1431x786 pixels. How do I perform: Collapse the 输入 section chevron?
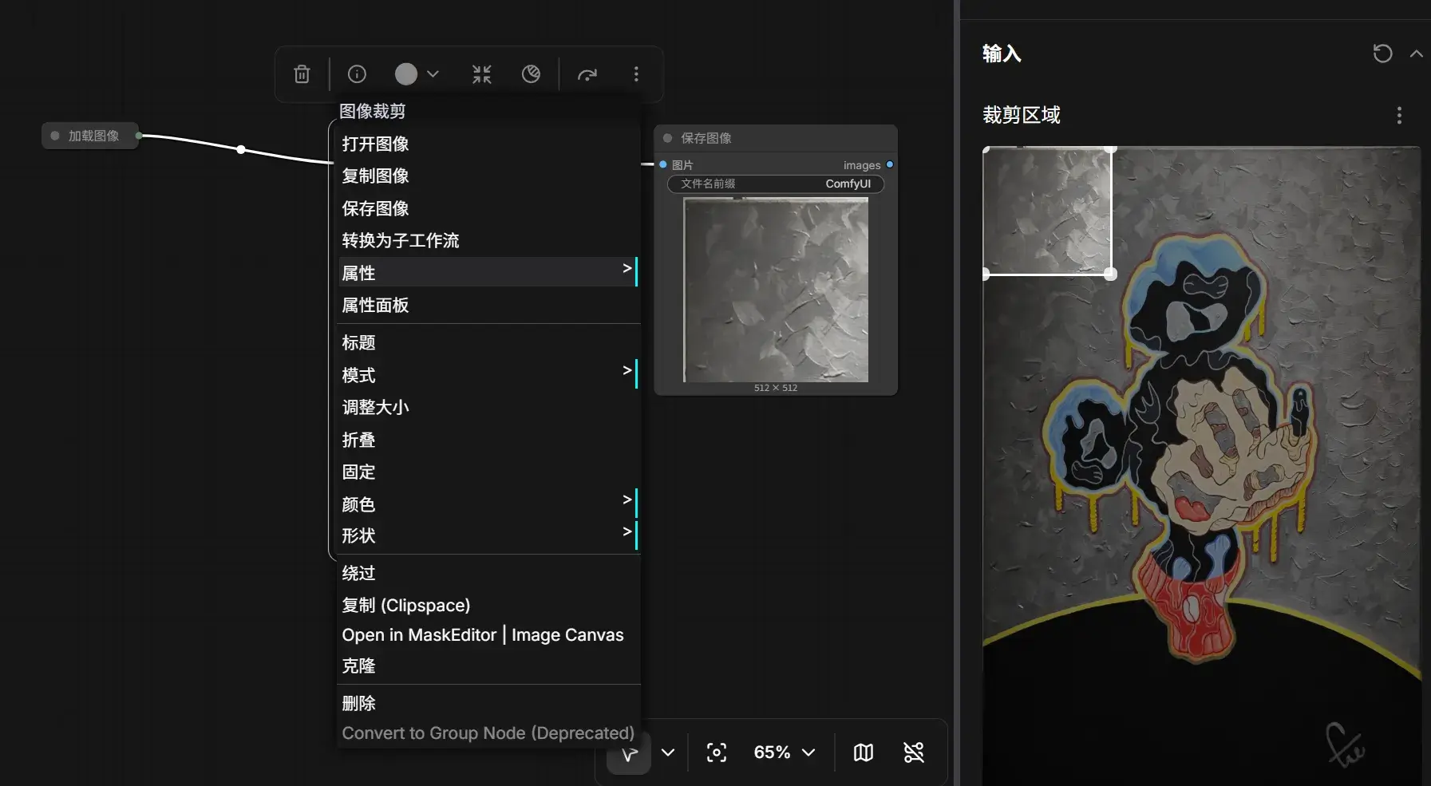click(1417, 53)
